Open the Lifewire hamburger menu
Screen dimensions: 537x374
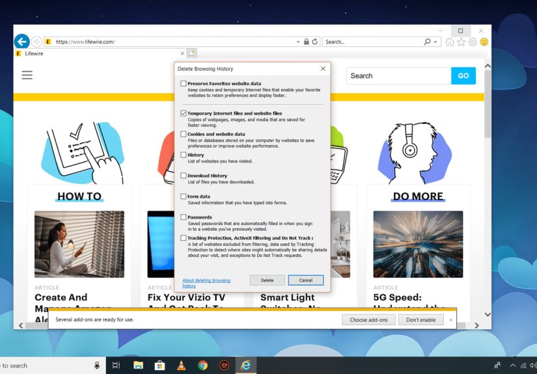coord(27,75)
